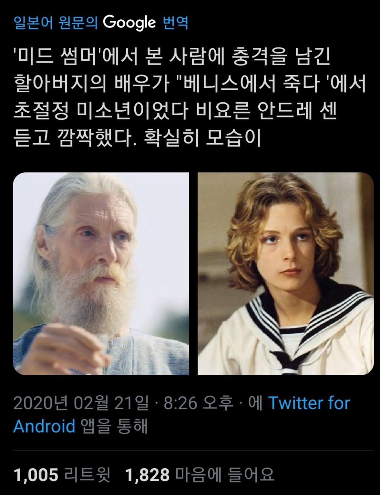Open the sailor-suit boy photo
Image resolution: width=380 pixels, height=495 pixels.
tap(286, 274)
